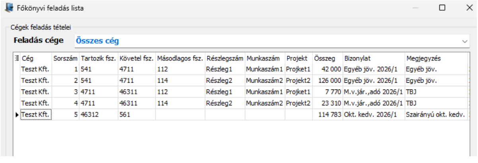The width and height of the screenshot is (478, 163).
Task: Click the current row indicator arrow
Action: click(17, 115)
